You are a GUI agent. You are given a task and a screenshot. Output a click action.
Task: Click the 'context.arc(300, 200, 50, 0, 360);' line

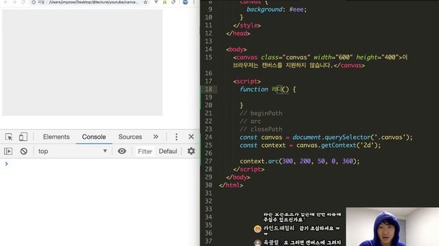coord(300,161)
